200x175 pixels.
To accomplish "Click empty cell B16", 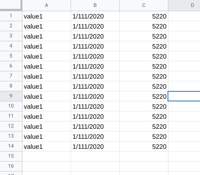I will point(95,167).
